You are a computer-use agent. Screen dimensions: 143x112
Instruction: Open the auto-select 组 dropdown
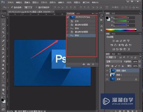tap(28, 7)
